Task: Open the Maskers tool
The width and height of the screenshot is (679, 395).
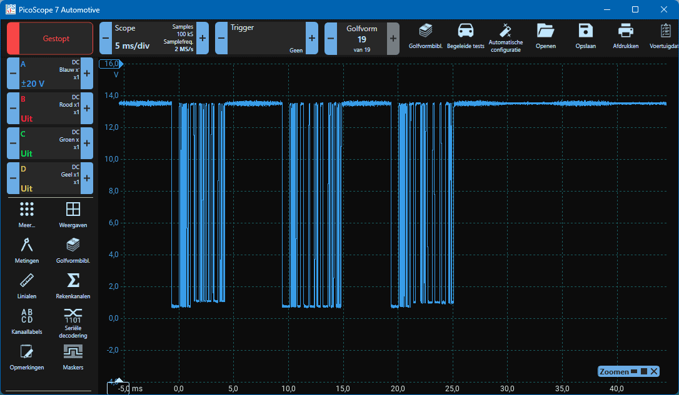Action: click(x=73, y=356)
